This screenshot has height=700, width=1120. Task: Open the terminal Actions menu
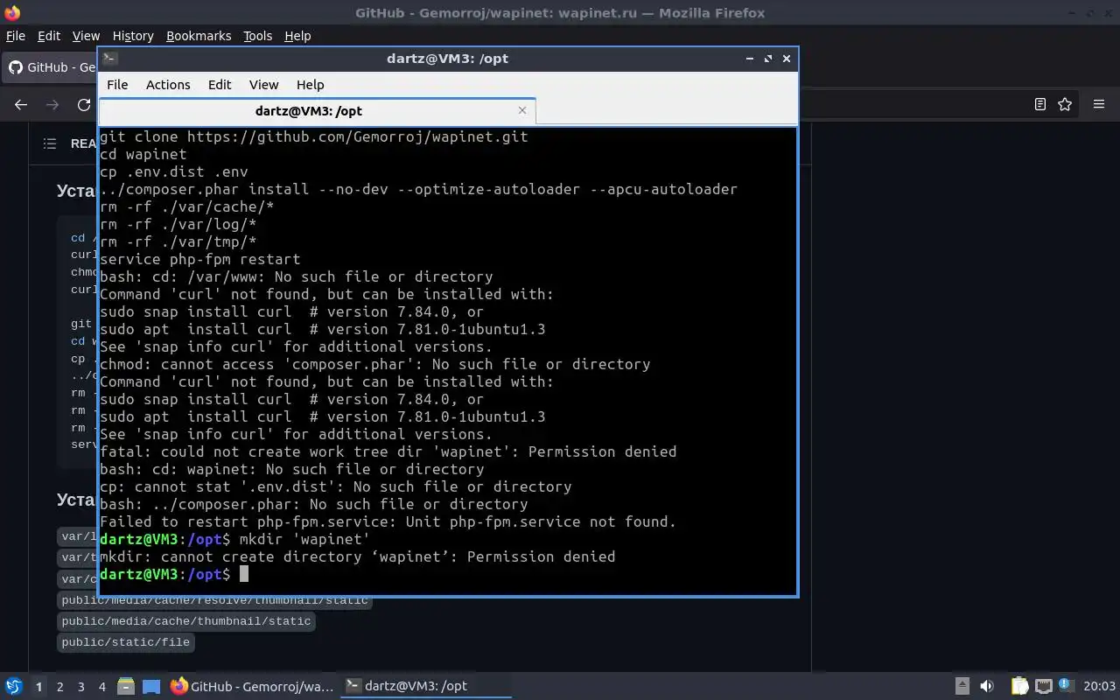pos(168,85)
